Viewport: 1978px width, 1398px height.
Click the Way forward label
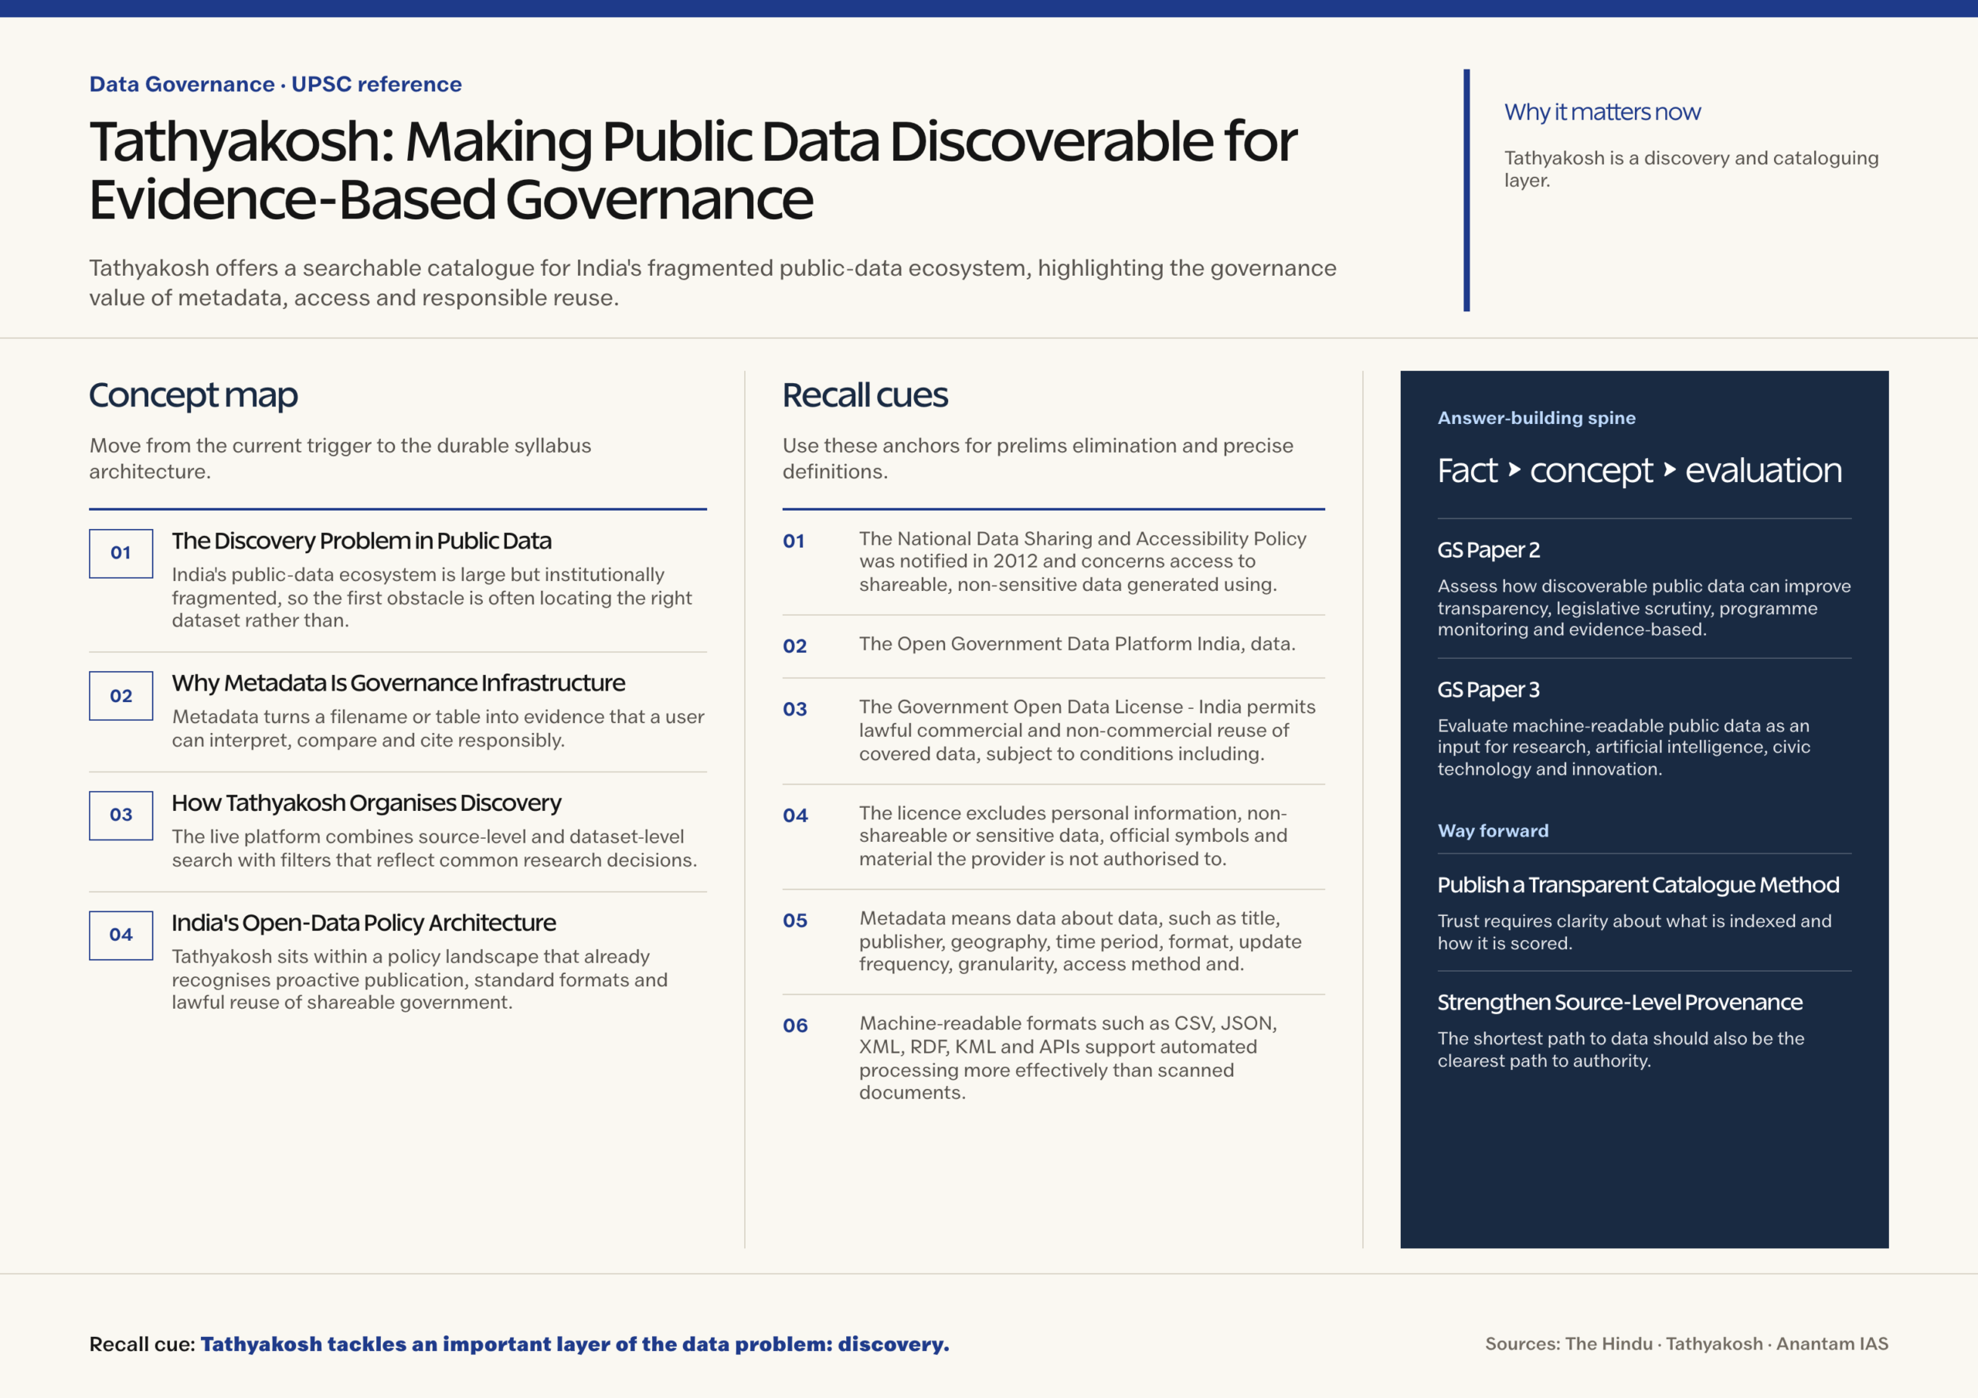click(x=1492, y=830)
